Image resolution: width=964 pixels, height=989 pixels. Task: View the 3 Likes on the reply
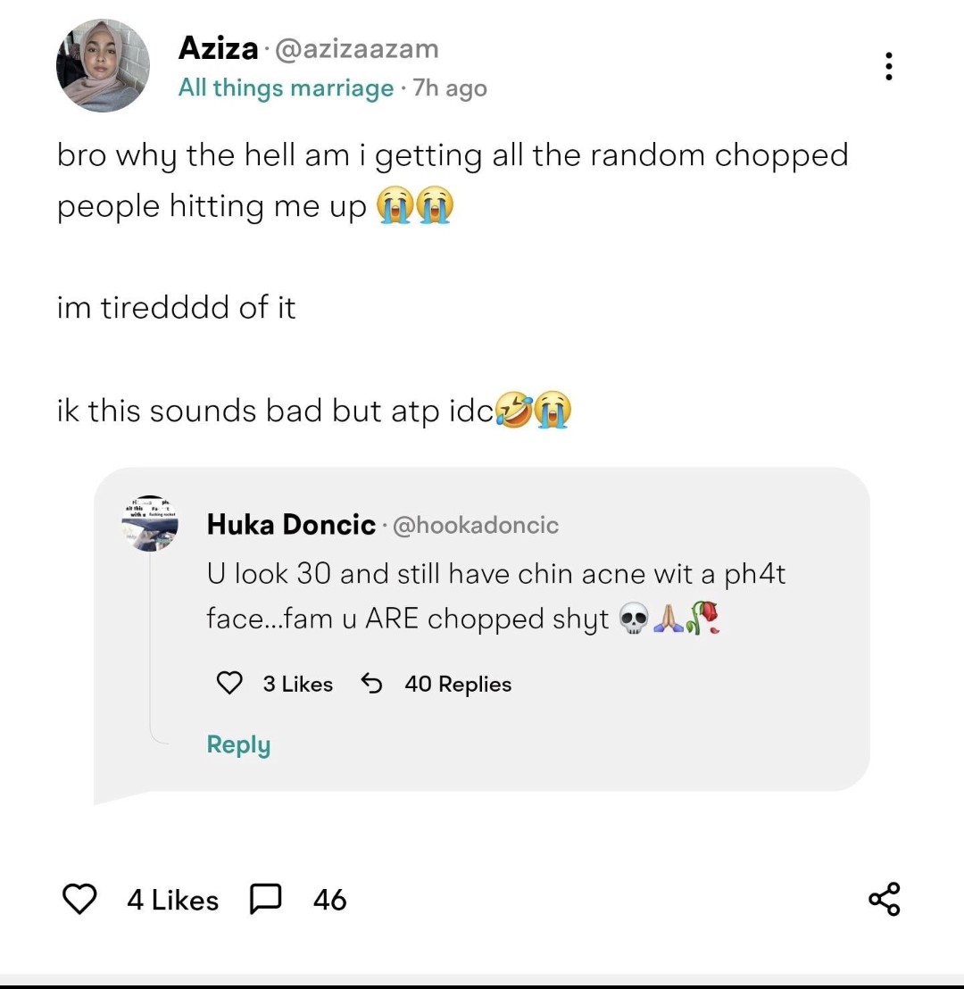pyautogui.click(x=297, y=684)
